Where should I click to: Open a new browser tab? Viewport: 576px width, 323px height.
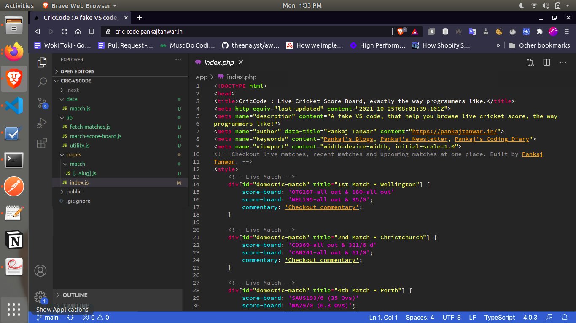(x=140, y=17)
